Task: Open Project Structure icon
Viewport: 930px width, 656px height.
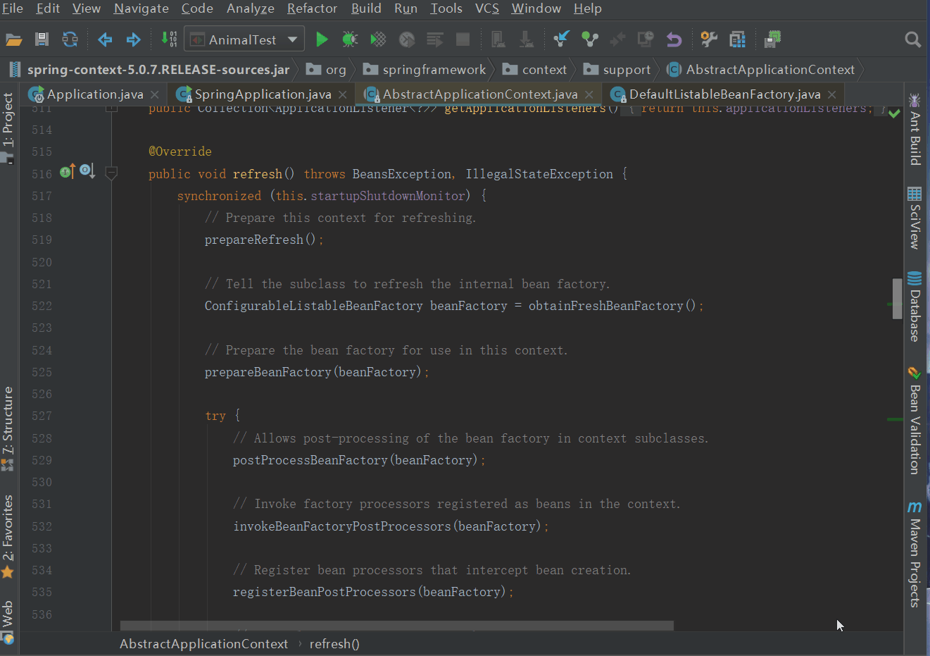Action: (737, 39)
